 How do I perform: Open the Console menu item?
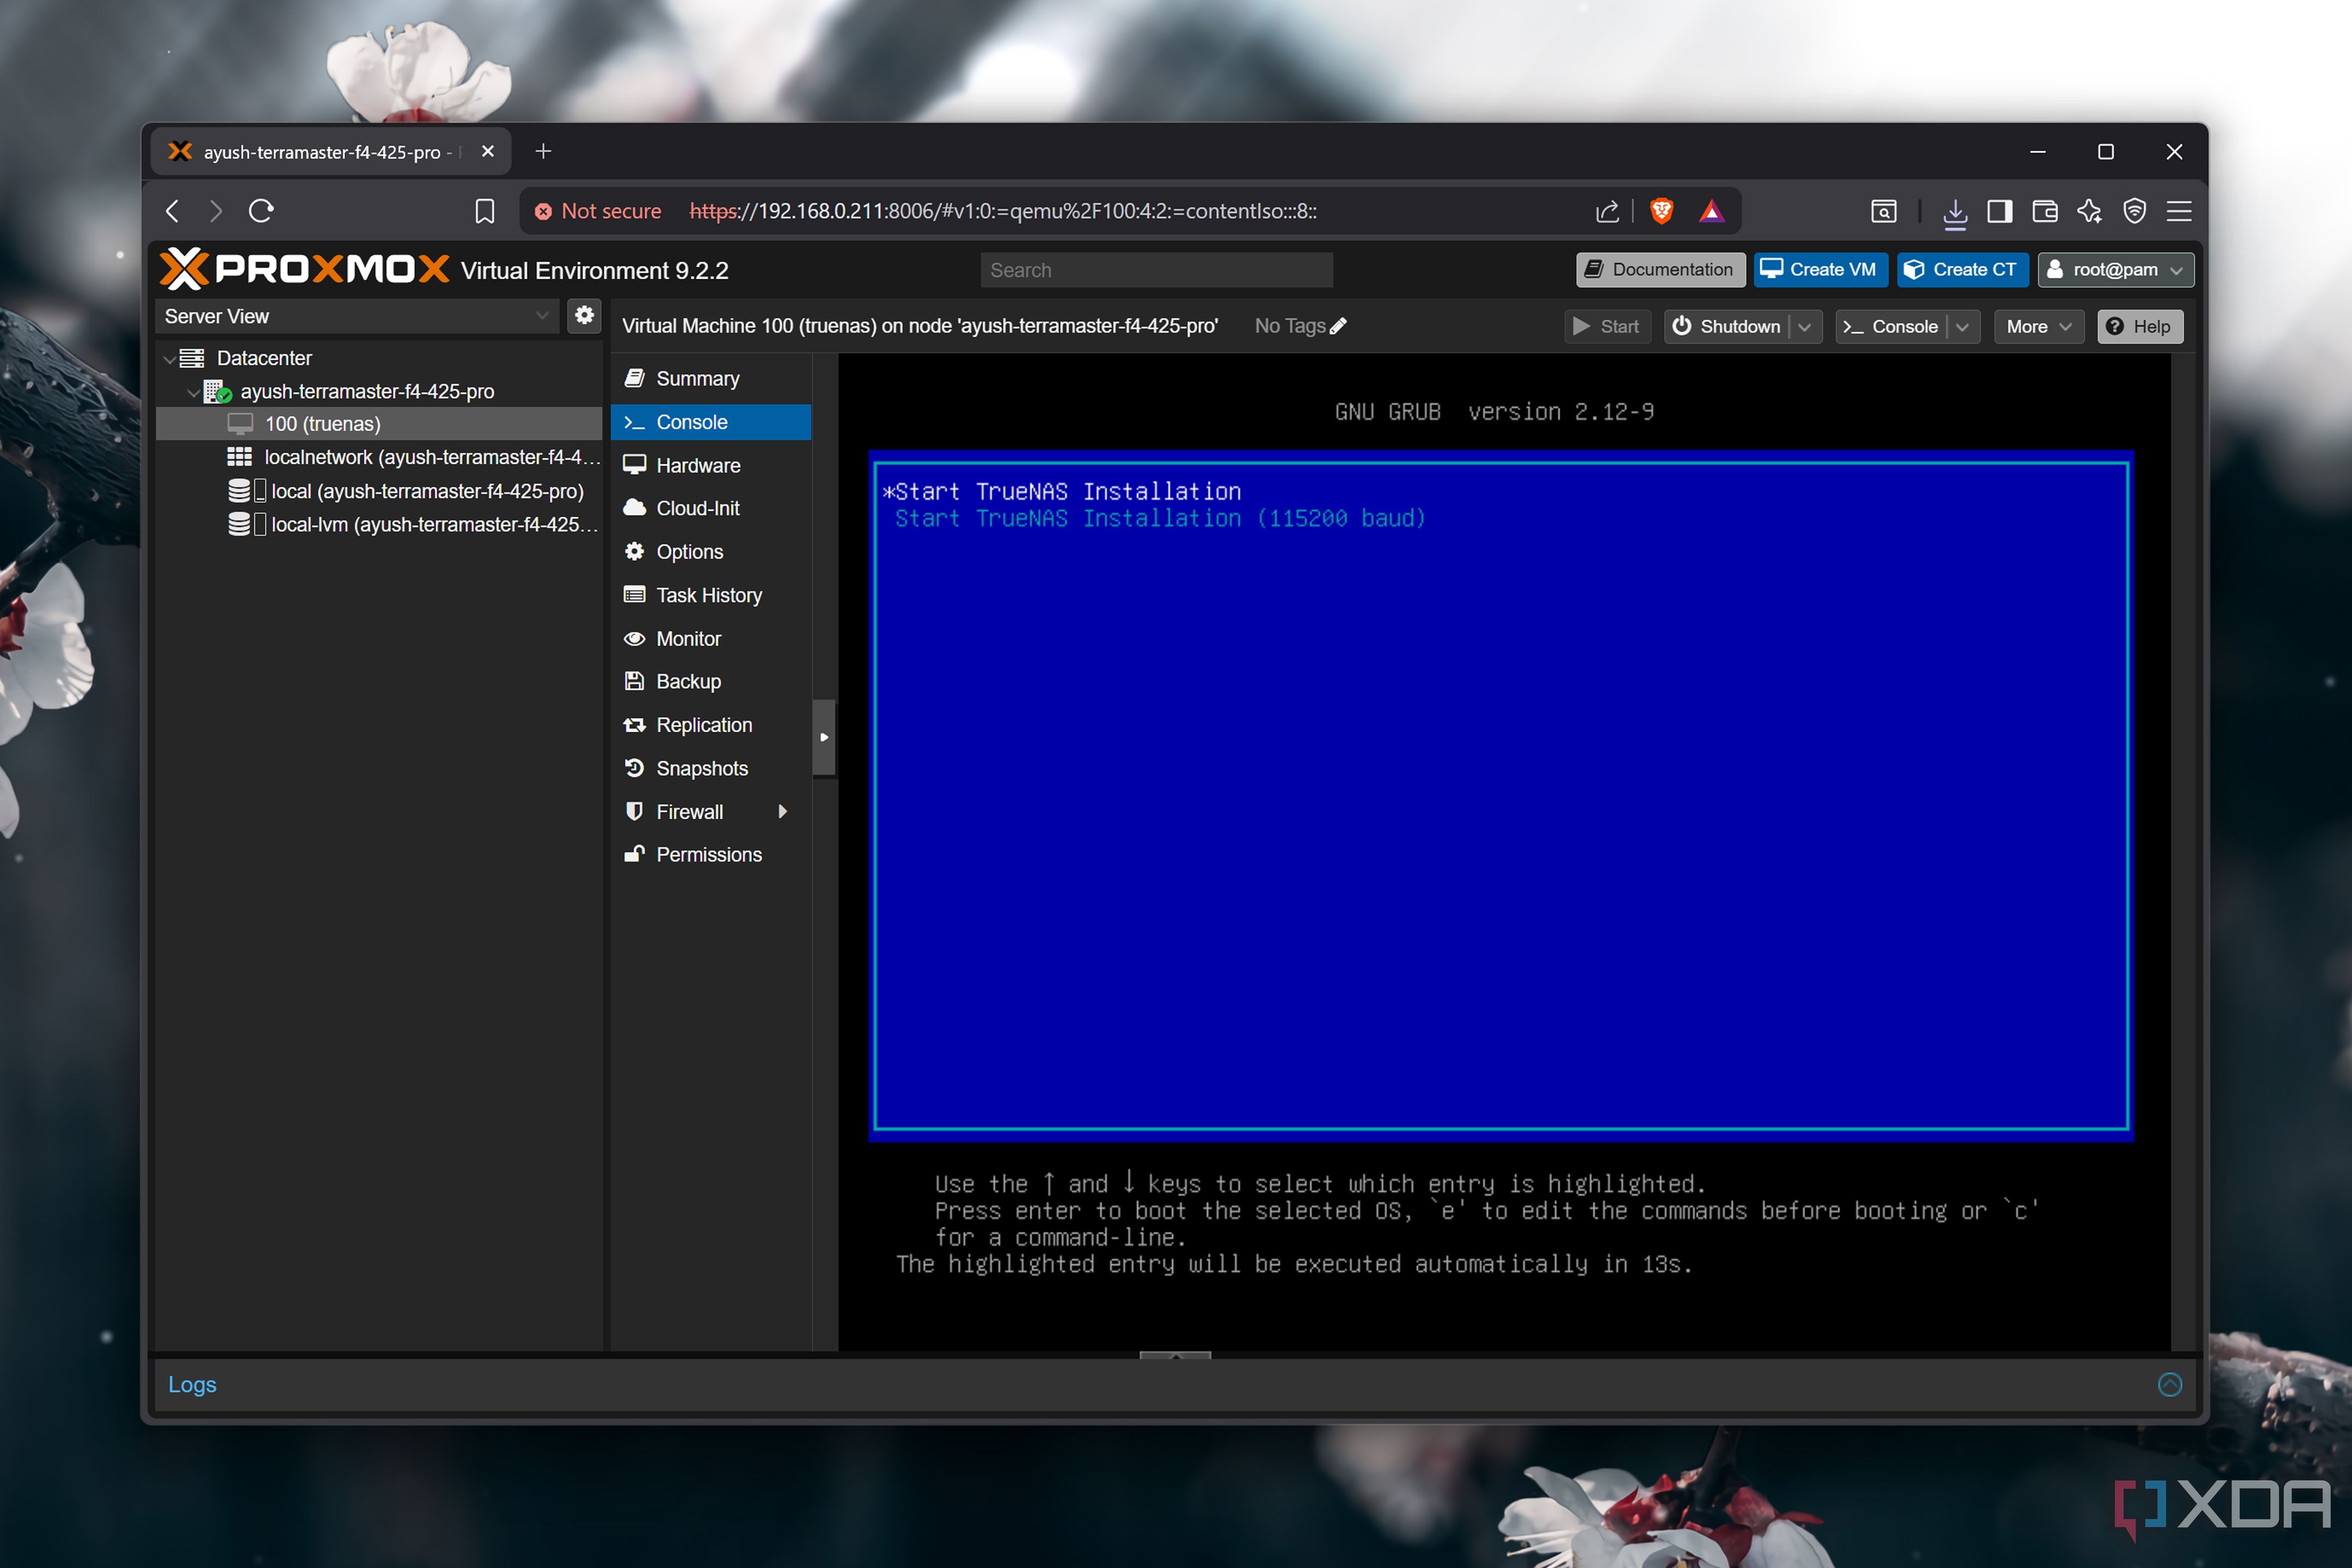711,422
